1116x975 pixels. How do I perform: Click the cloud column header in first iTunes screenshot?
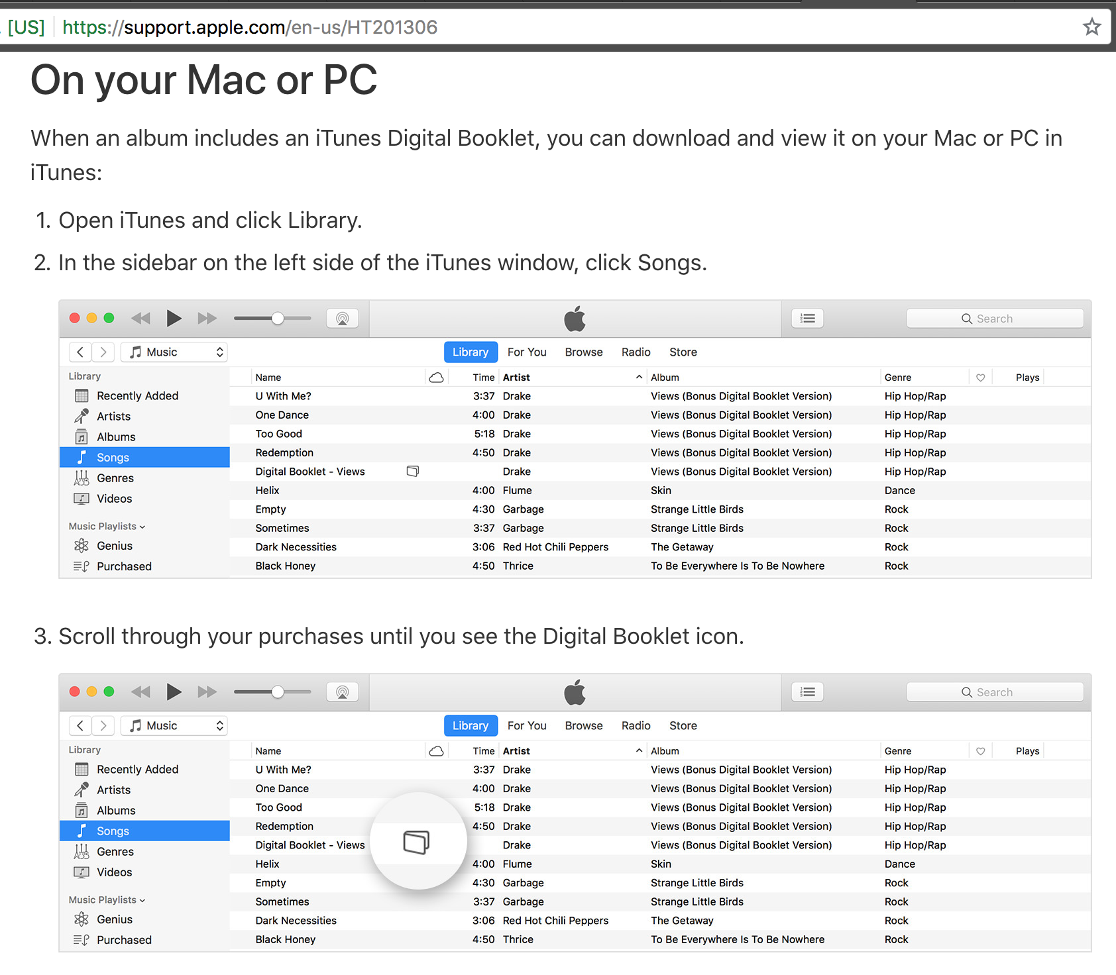tap(437, 378)
